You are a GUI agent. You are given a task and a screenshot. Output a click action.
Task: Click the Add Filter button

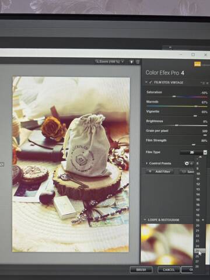(x=160, y=171)
